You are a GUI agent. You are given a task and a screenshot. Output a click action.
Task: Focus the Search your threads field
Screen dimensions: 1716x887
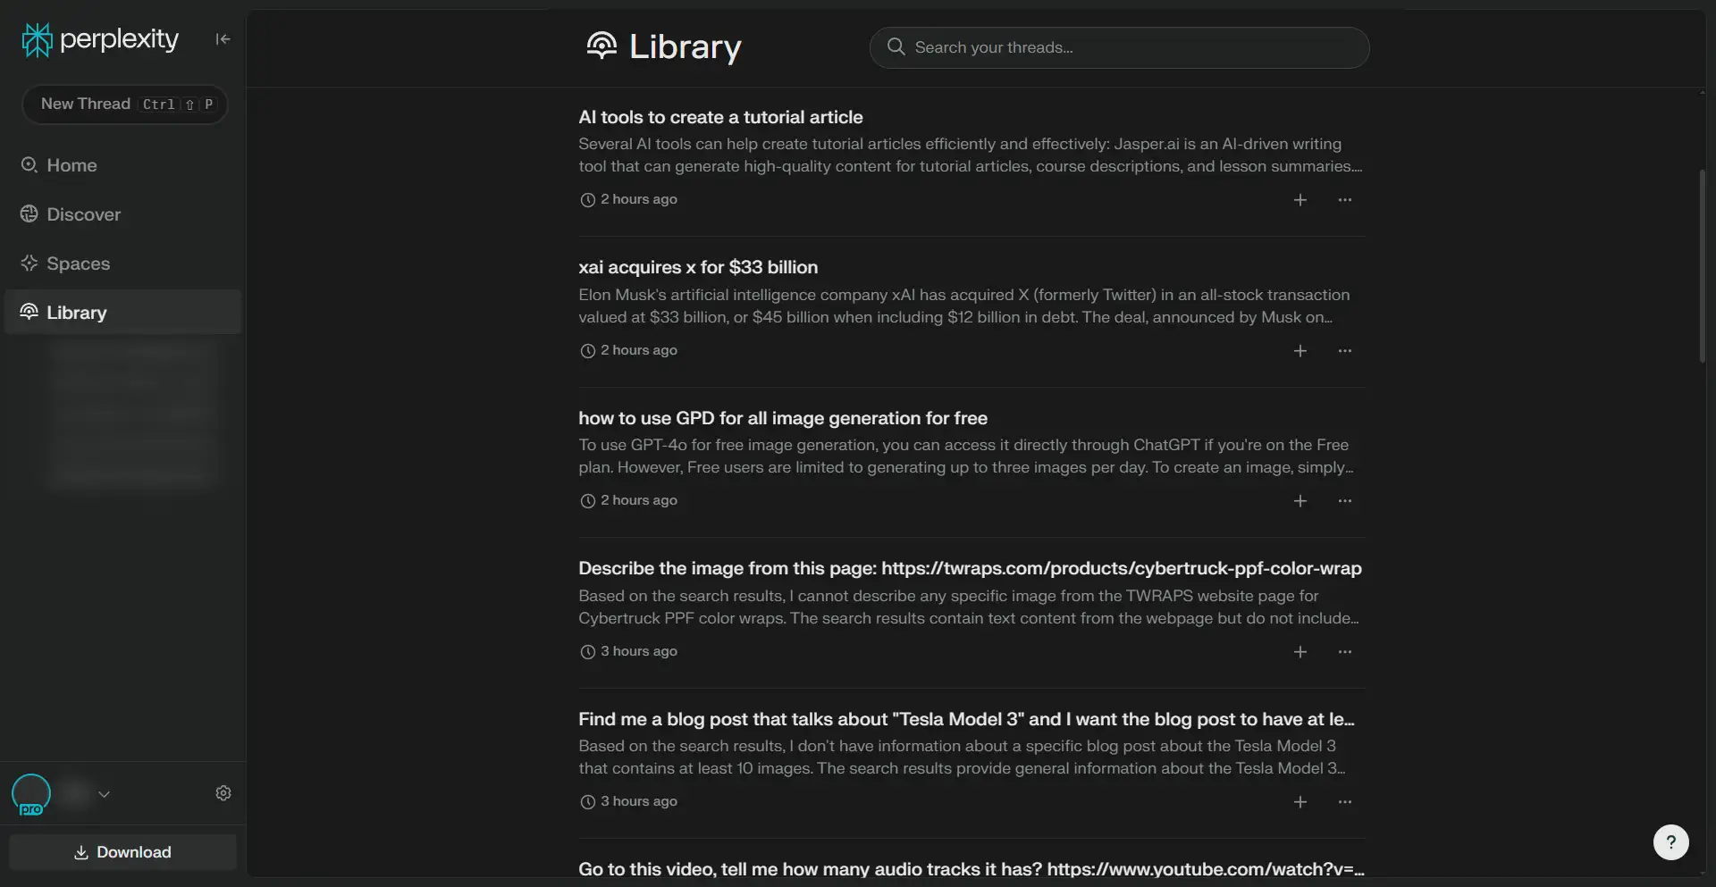(x=1119, y=47)
